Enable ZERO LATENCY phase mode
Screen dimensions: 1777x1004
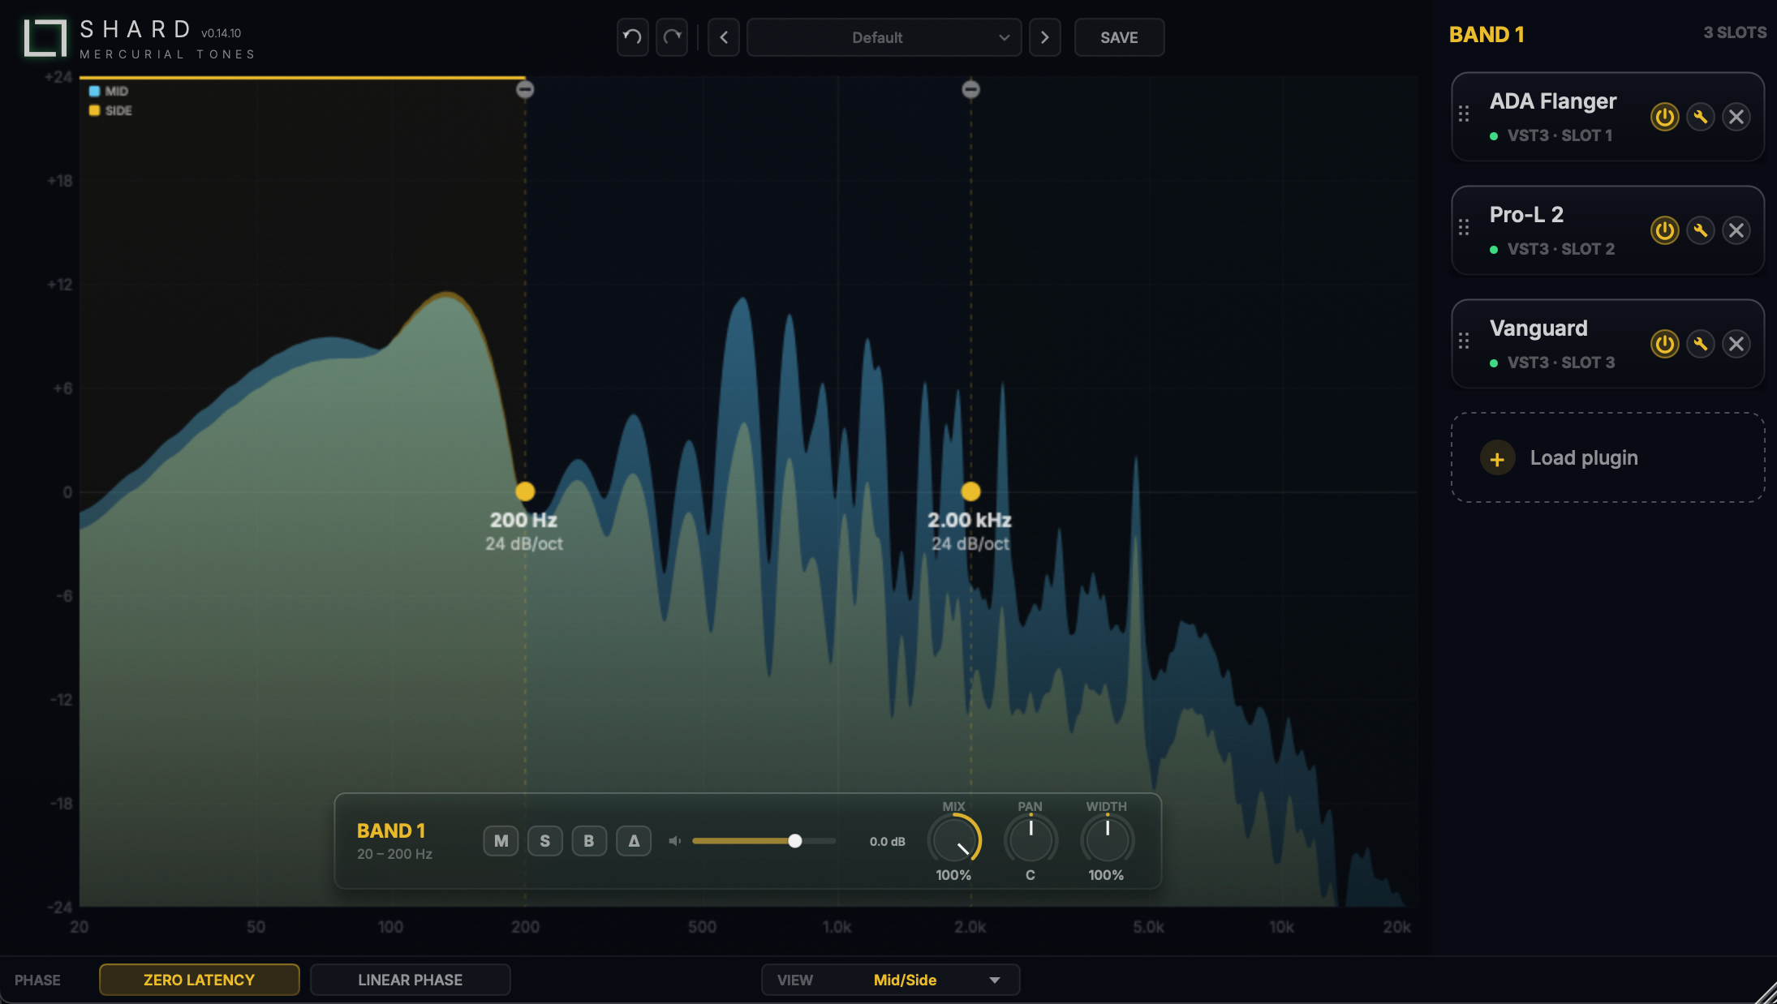point(199,980)
